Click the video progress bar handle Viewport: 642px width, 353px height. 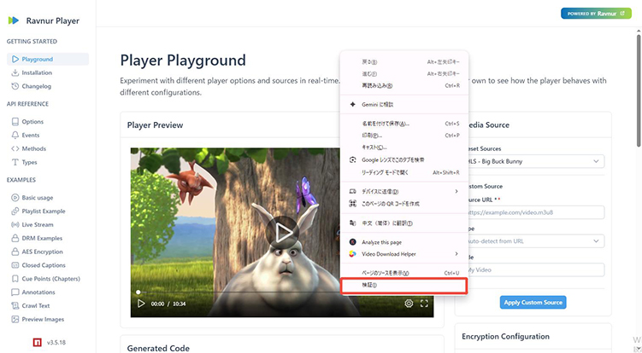138,292
